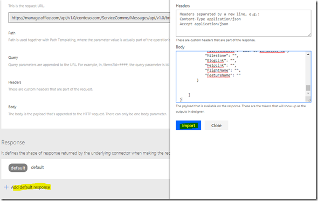The image size is (318, 201).
Task: Click the Query section heading
Action: click(x=13, y=58)
